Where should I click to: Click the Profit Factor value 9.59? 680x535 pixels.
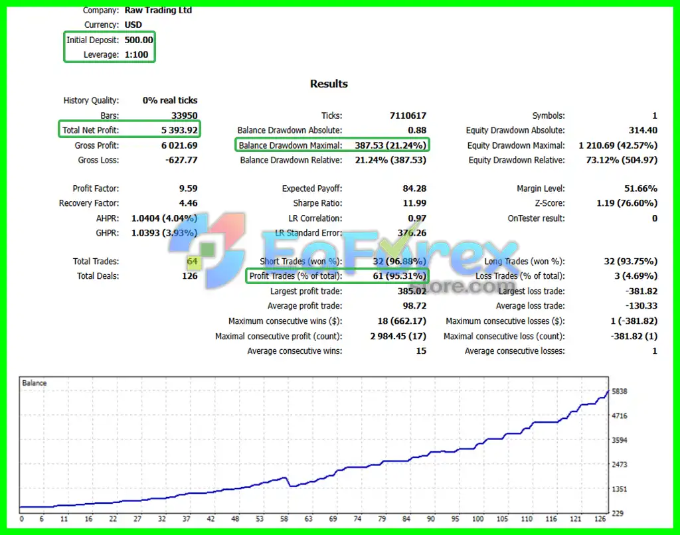188,189
